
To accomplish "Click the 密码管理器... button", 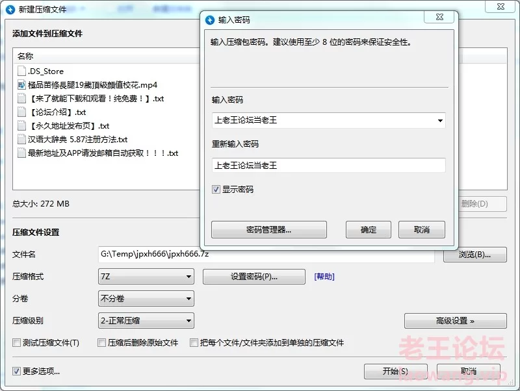I will click(269, 230).
